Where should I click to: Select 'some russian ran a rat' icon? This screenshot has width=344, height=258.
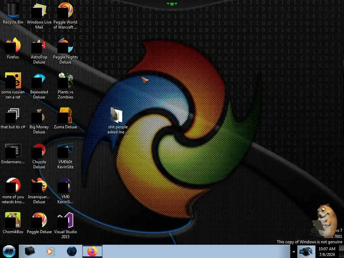coord(13,86)
